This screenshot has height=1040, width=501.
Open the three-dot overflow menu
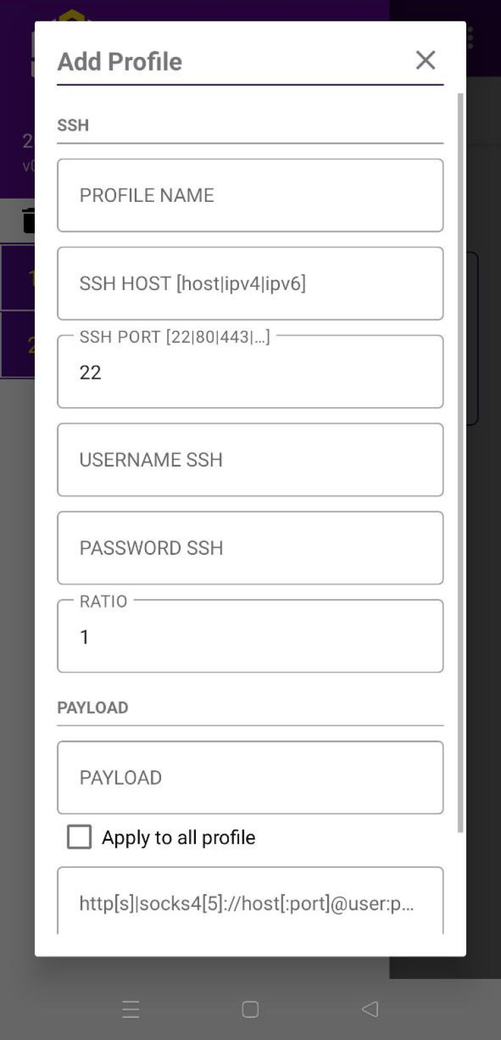click(470, 37)
